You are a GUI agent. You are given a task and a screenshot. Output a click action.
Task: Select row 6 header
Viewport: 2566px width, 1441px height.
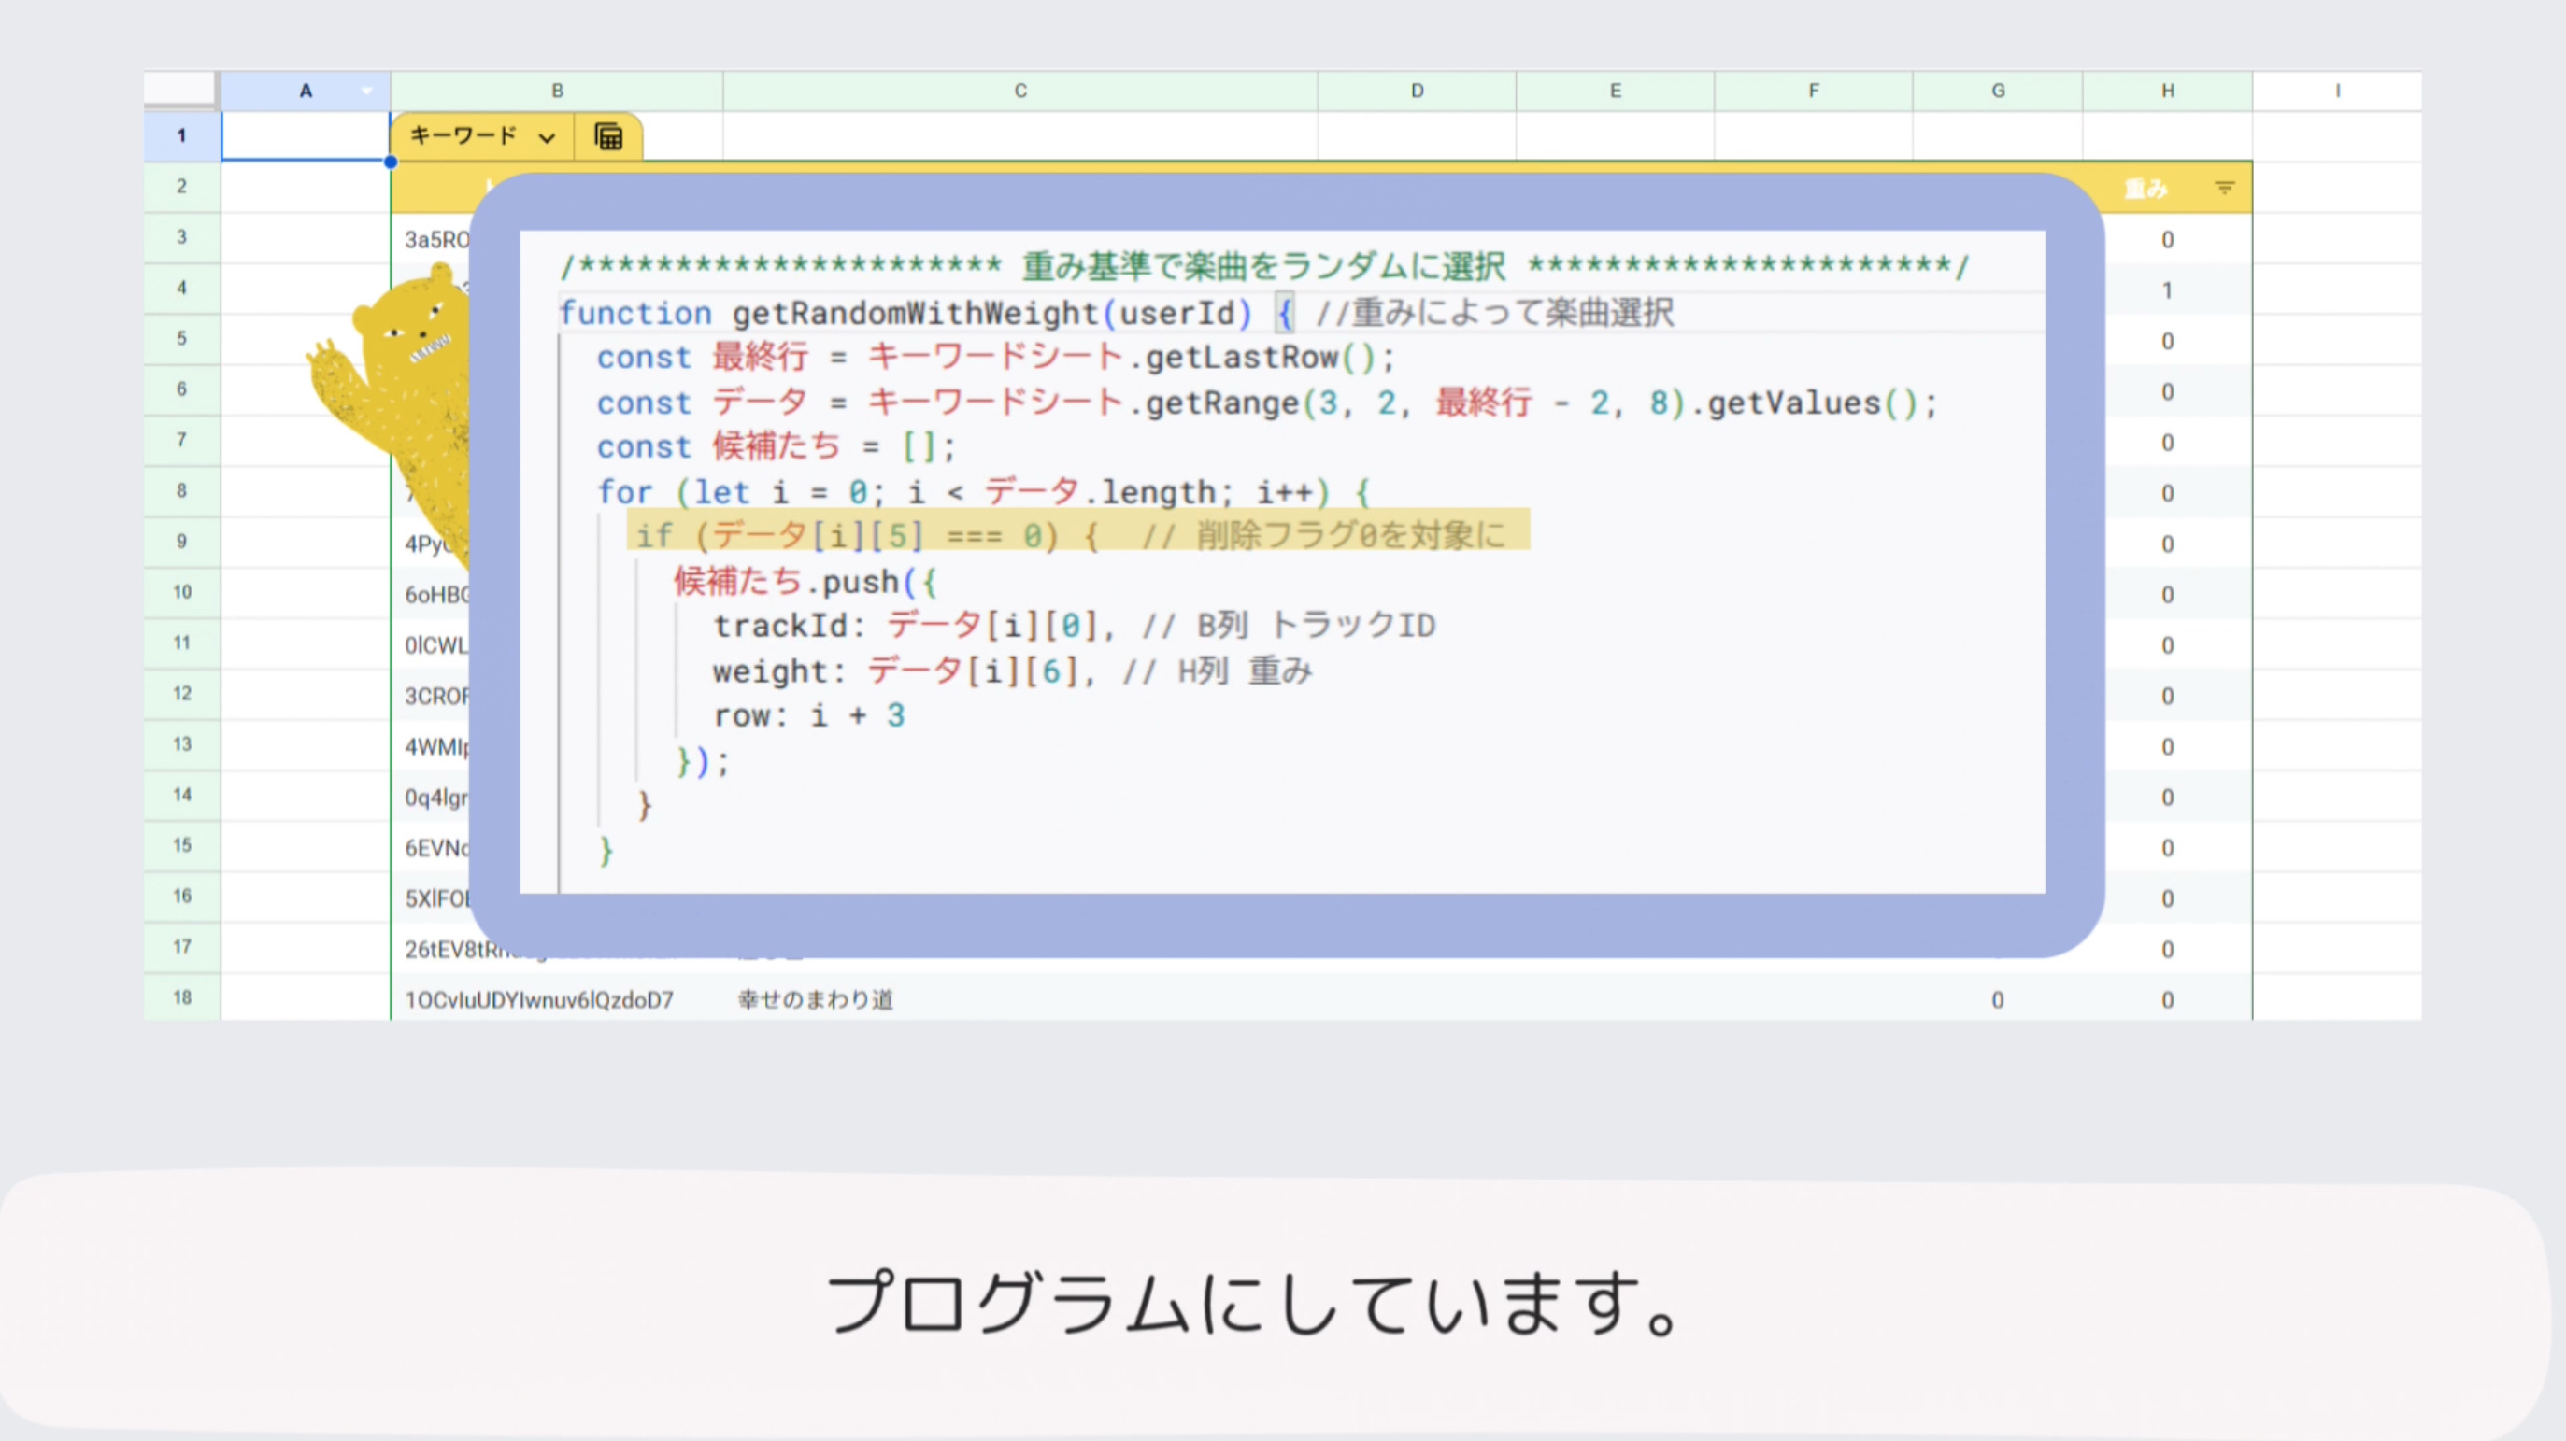pos(182,389)
